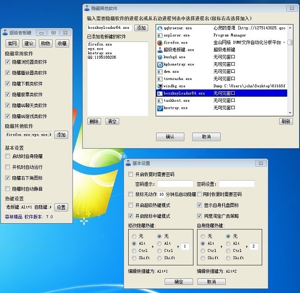The image size is (300, 293).
Task: Click 取消 in 基本设置 dialog
Action: pyautogui.click(x=212, y=282)
